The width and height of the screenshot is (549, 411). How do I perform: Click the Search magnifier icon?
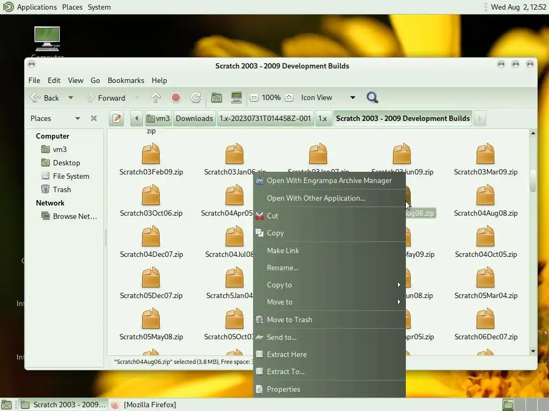[x=372, y=97]
